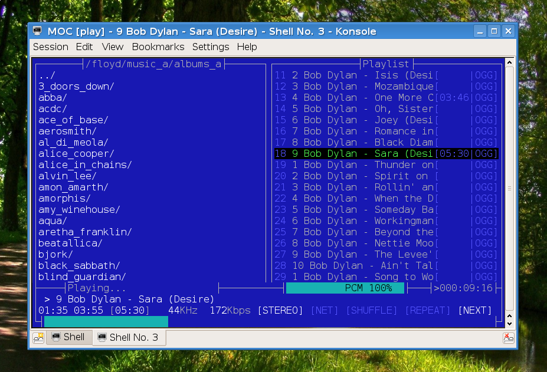Image resolution: width=547 pixels, height=372 pixels.
Task: Select playlist track 12 Mozambique
Action: click(x=386, y=87)
